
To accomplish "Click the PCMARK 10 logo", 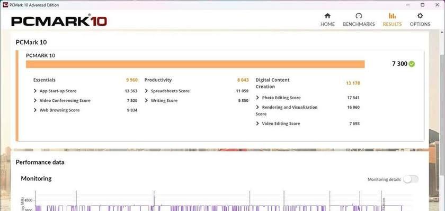I will coord(59,21).
